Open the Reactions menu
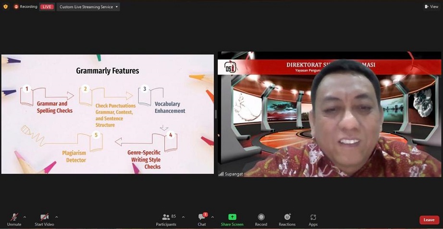Image resolution: width=443 pixels, height=229 pixels. tap(287, 217)
